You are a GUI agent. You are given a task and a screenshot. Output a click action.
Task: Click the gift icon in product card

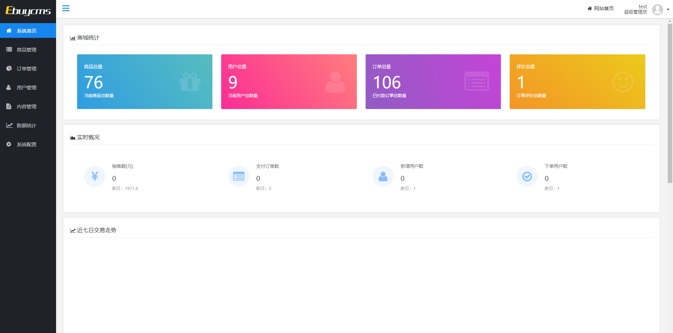click(x=190, y=82)
